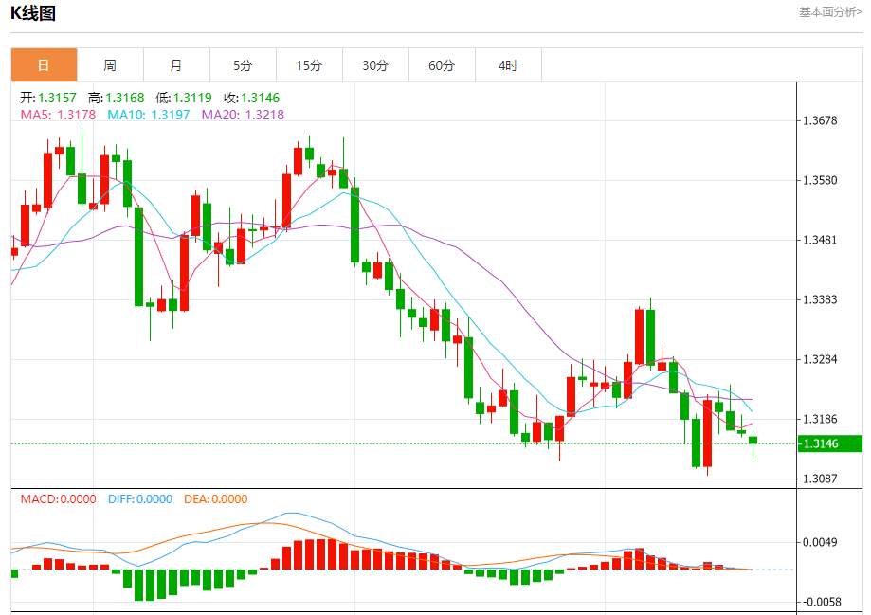Screen dimensions: 871x615
Task: Click the 1.3580 price axis label
Action: pyautogui.click(x=820, y=181)
